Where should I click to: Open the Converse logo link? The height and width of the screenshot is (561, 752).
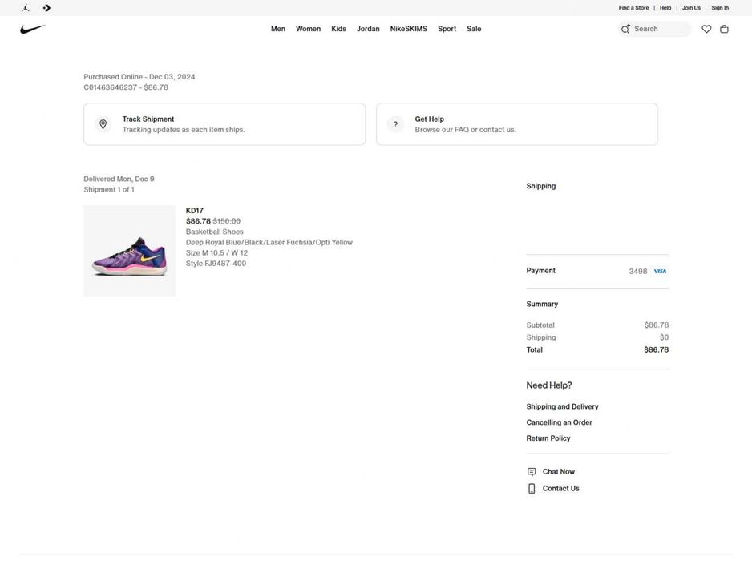46,8
